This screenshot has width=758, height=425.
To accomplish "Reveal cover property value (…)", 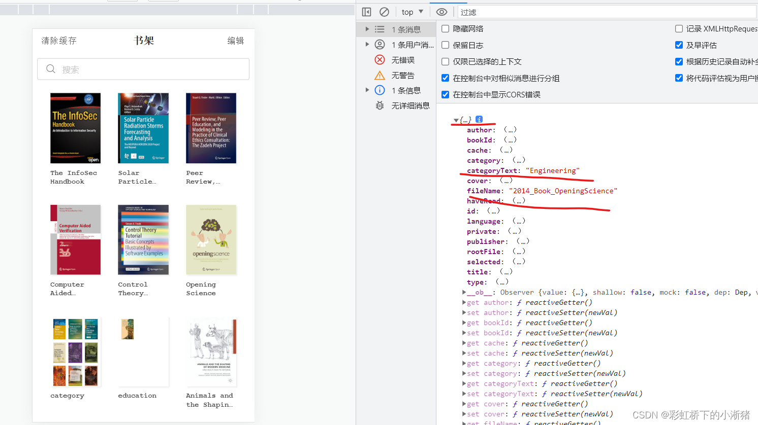I will click(x=506, y=181).
